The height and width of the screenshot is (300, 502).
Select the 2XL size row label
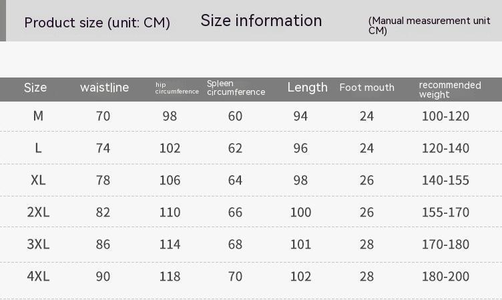[x=38, y=212]
